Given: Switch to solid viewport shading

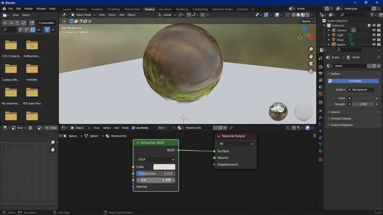Looking at the screenshot, I should point(298,15).
